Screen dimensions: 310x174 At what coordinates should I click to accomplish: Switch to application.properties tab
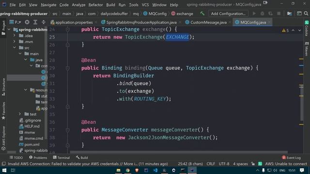point(72,22)
